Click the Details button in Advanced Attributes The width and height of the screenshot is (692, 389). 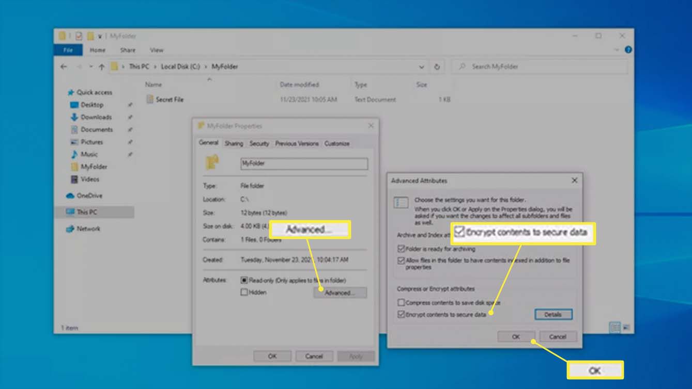coord(553,314)
